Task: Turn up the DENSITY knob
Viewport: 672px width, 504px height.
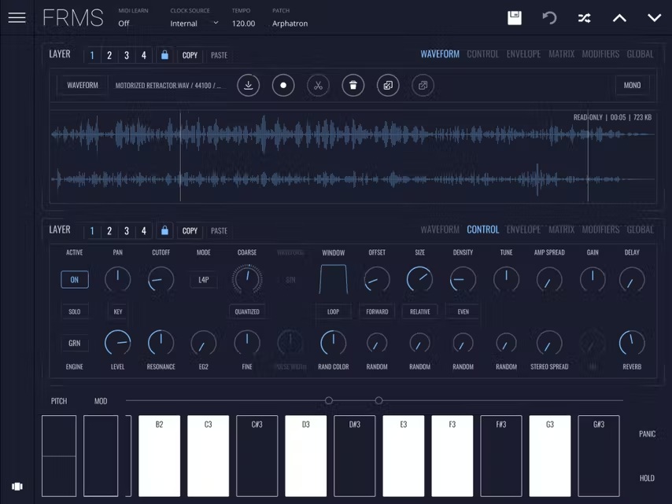Action: tap(463, 279)
